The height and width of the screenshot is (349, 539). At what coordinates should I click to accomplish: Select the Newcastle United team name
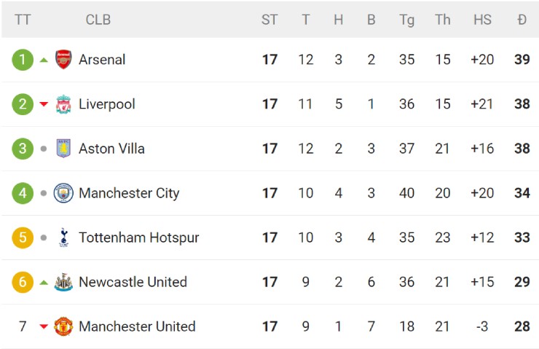pyautogui.click(x=133, y=282)
